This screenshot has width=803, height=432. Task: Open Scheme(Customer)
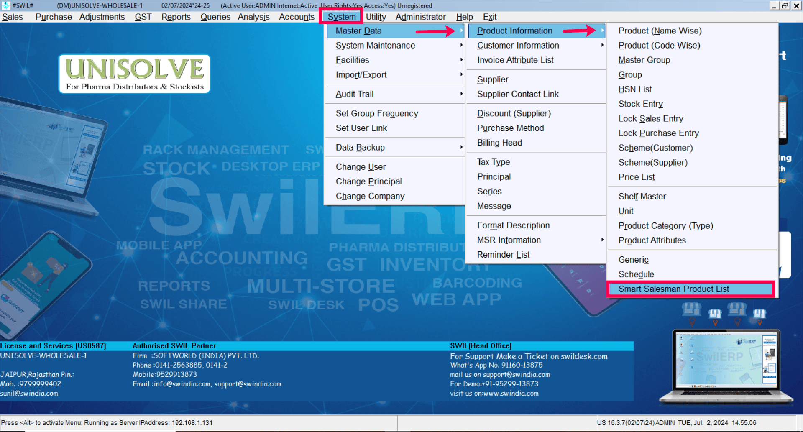(692, 148)
